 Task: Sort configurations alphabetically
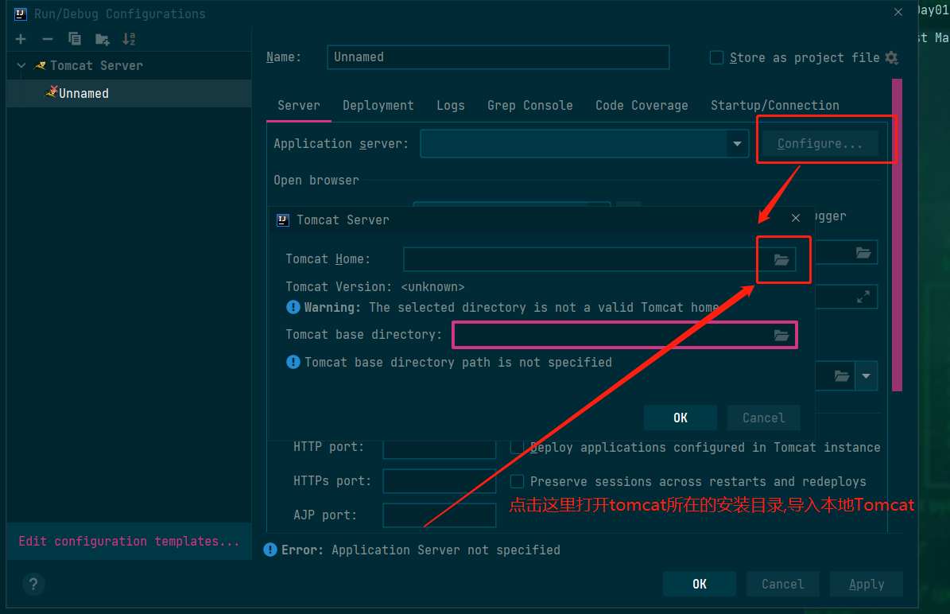[x=129, y=40]
